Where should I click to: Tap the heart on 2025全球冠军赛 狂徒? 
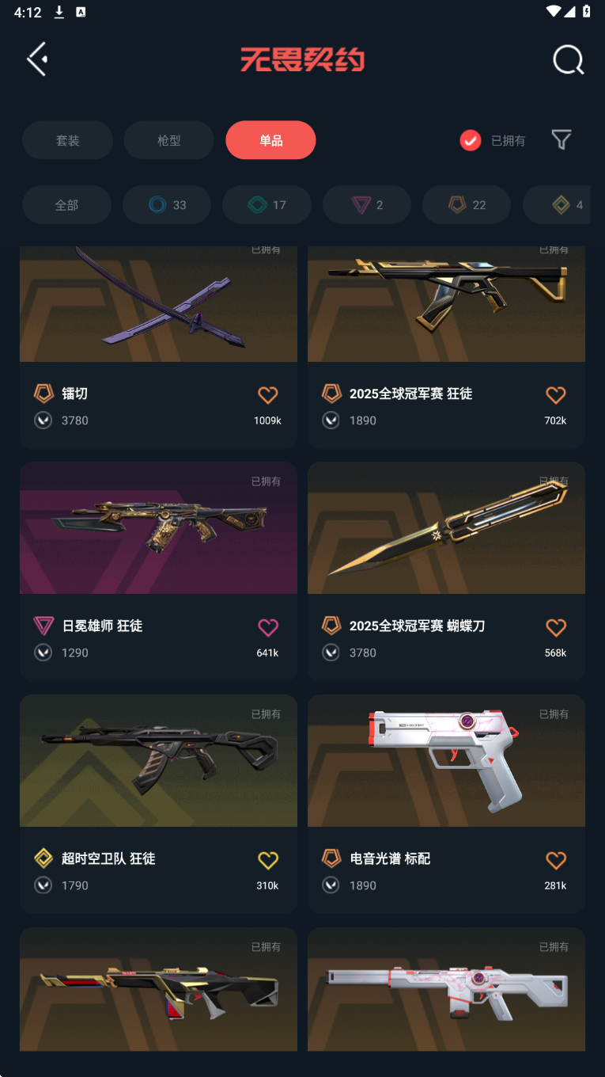coord(556,394)
